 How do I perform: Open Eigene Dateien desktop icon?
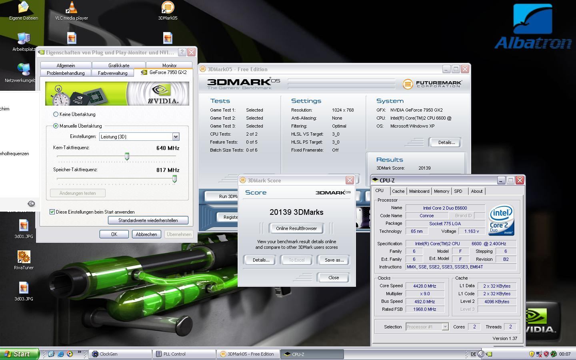24,11
